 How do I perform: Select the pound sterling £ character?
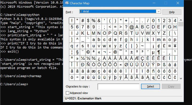point(164,46)
